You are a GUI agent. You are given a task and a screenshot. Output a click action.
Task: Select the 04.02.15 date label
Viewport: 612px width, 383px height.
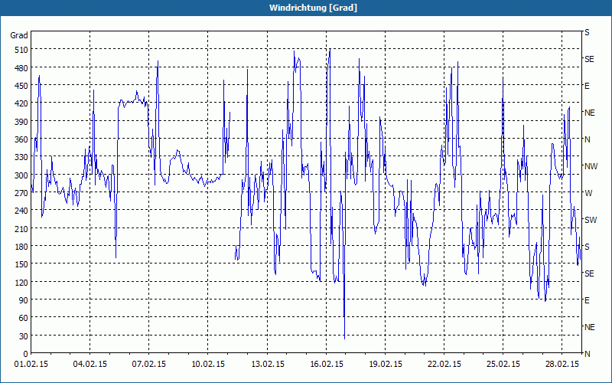[90, 365]
